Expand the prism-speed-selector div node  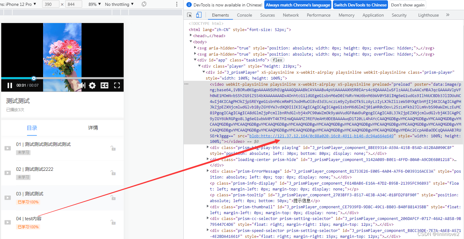pos(208,230)
